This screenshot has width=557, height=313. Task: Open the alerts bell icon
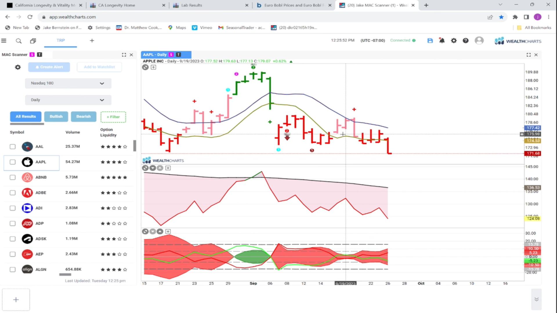pos(442,41)
